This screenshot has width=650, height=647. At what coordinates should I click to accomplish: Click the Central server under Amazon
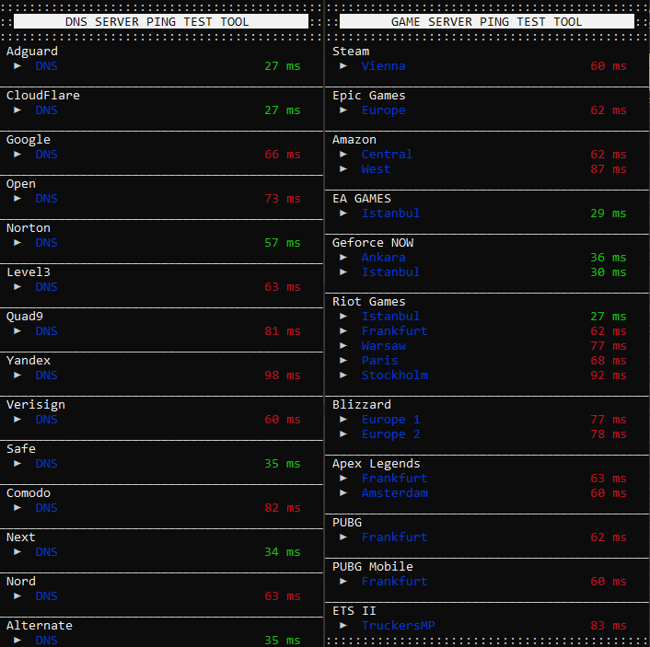[387, 155]
